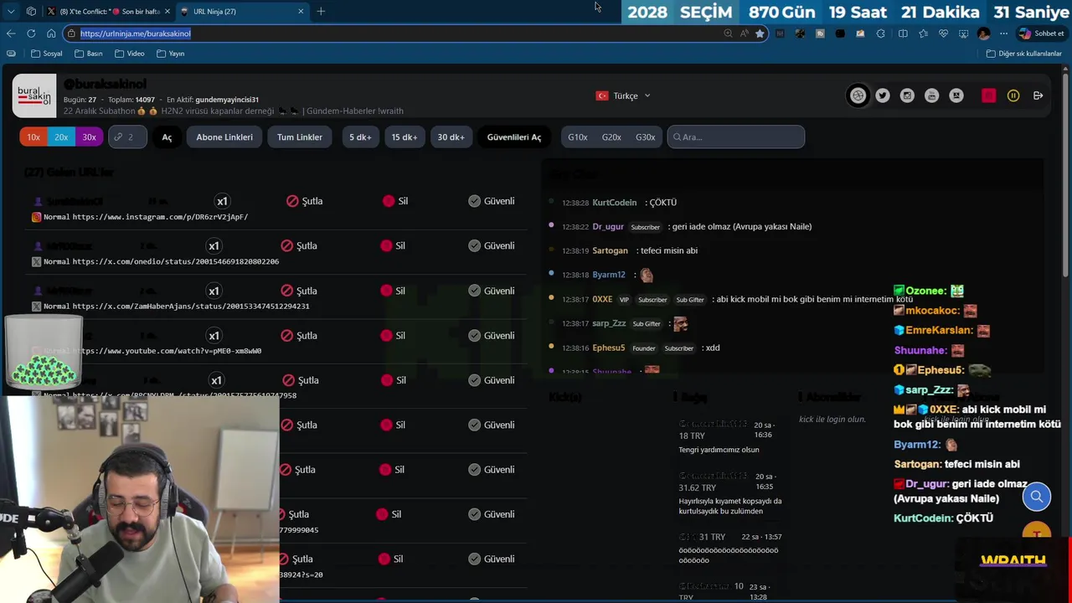
Task: Open the x.com/onedio status link
Action: tap(176, 261)
